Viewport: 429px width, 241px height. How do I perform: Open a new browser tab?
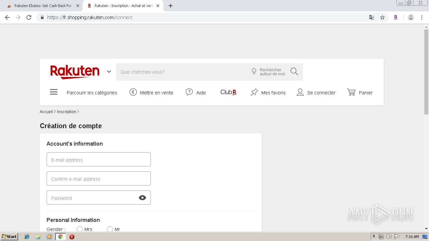point(170,6)
